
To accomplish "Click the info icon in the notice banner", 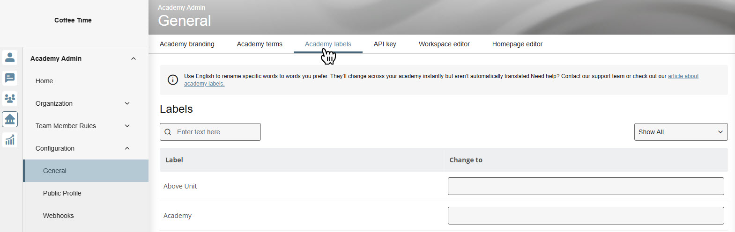I will click(173, 80).
